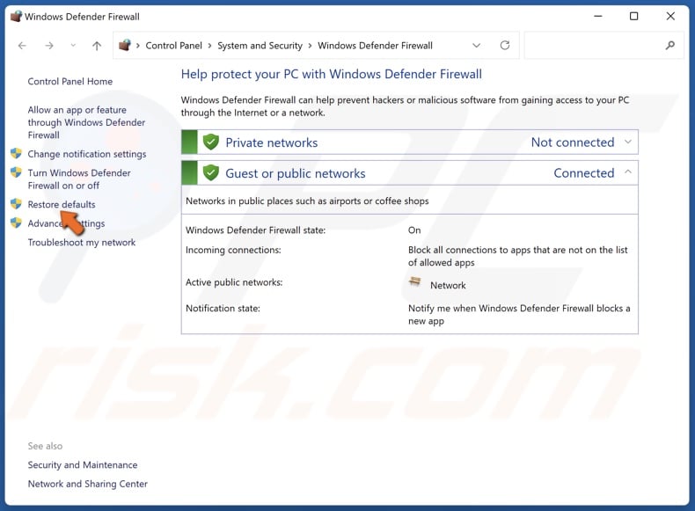The width and height of the screenshot is (695, 511).
Task: Click the Refresh button in address bar
Action: [504, 46]
